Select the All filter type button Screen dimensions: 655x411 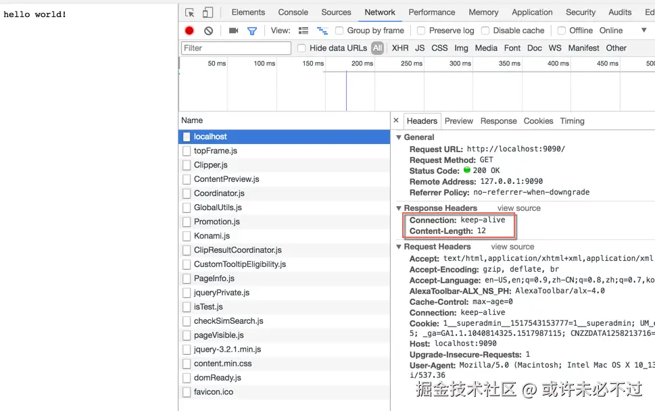377,48
